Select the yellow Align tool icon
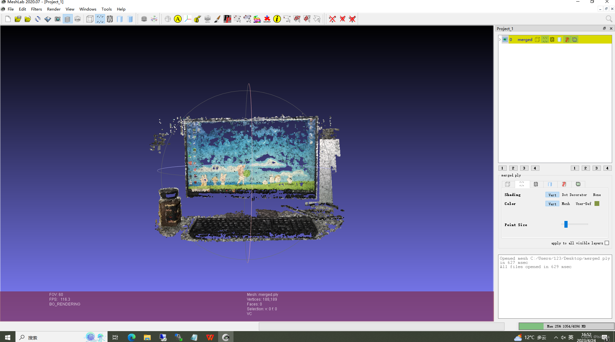This screenshot has height=342, width=615. tap(178, 19)
